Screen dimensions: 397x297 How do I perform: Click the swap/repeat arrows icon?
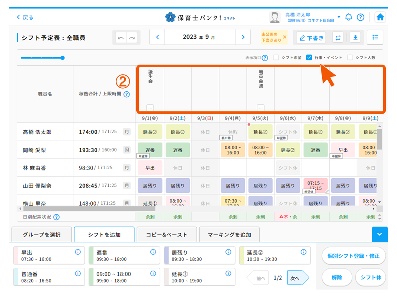tap(338, 37)
